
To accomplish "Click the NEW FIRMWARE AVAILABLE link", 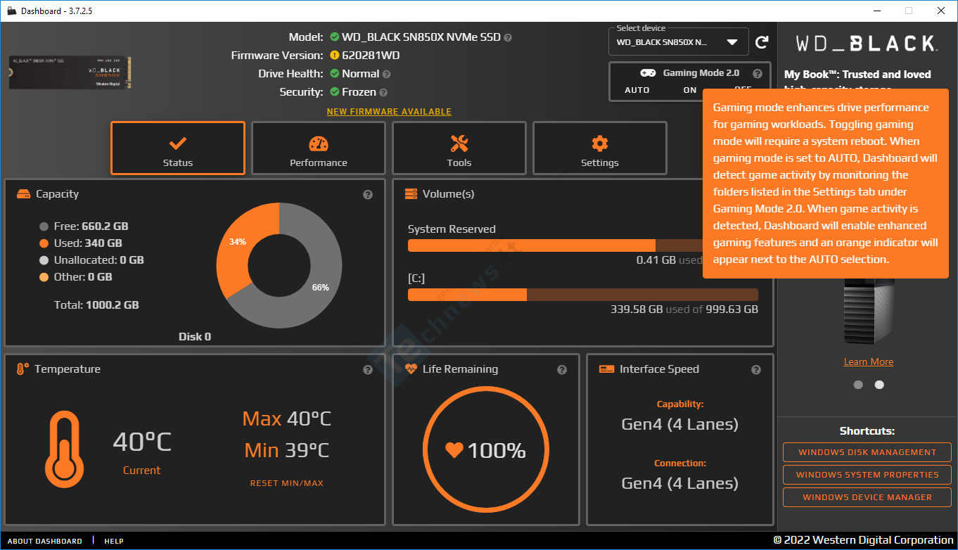I will tap(389, 112).
